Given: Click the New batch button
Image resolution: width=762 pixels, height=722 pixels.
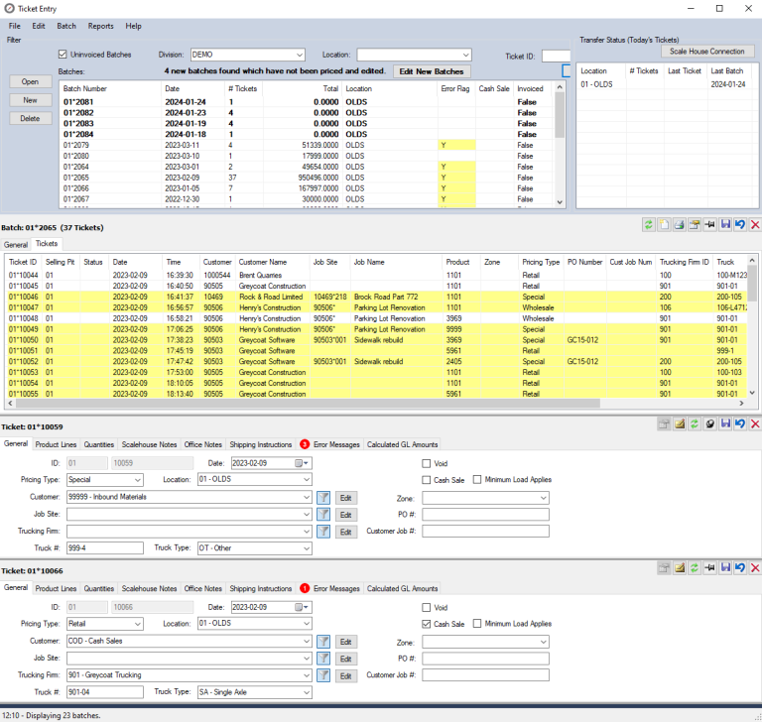Looking at the screenshot, I should 30,100.
